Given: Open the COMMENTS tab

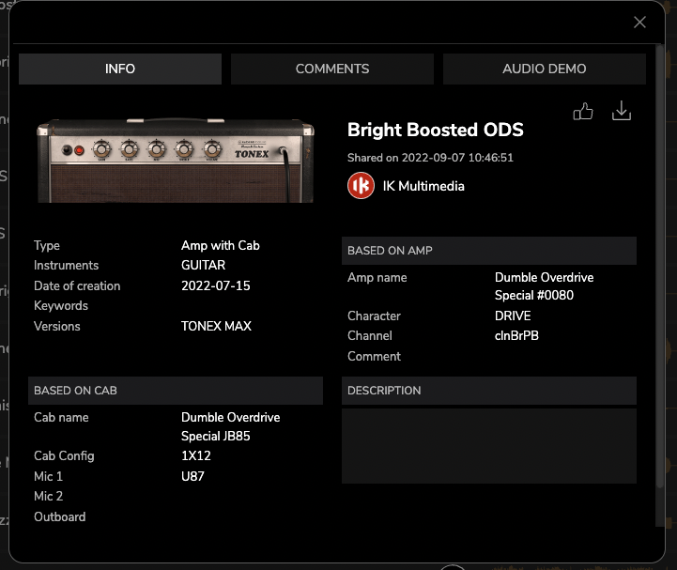Looking at the screenshot, I should [x=332, y=69].
